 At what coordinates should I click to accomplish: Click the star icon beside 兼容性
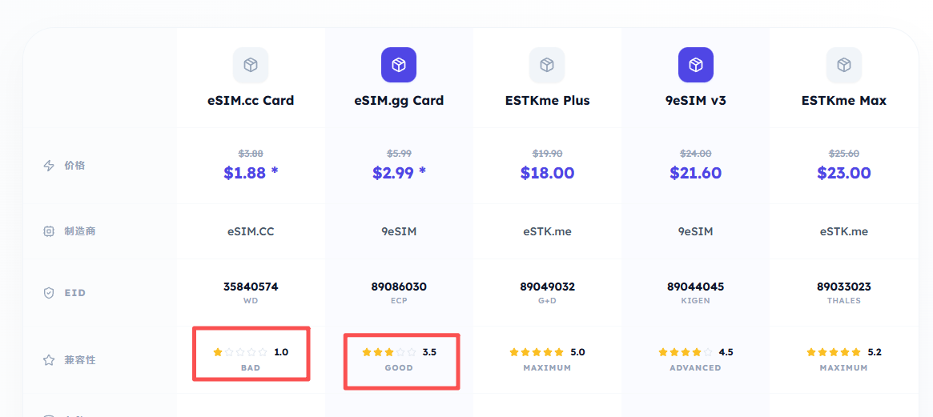(x=49, y=360)
